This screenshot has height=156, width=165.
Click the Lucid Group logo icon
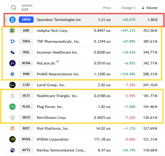pyautogui.click(x=12, y=85)
